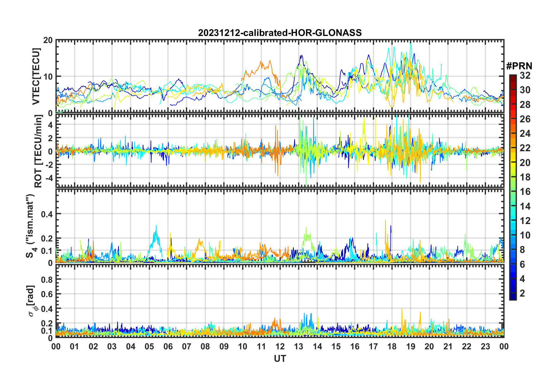Select colorbar tick label "18"

(x=525, y=177)
